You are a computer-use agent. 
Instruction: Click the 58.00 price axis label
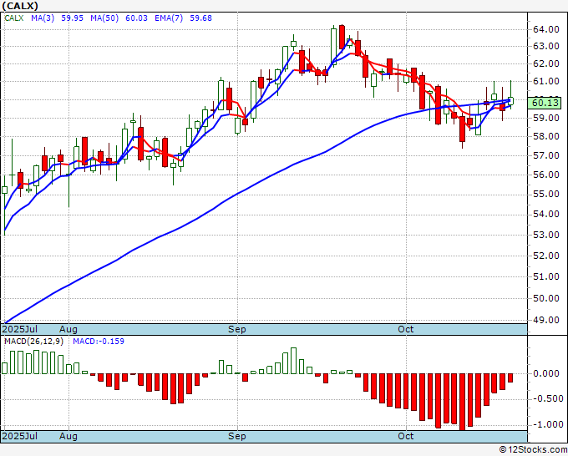pos(546,136)
